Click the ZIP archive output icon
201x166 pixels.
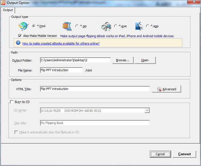67,26
